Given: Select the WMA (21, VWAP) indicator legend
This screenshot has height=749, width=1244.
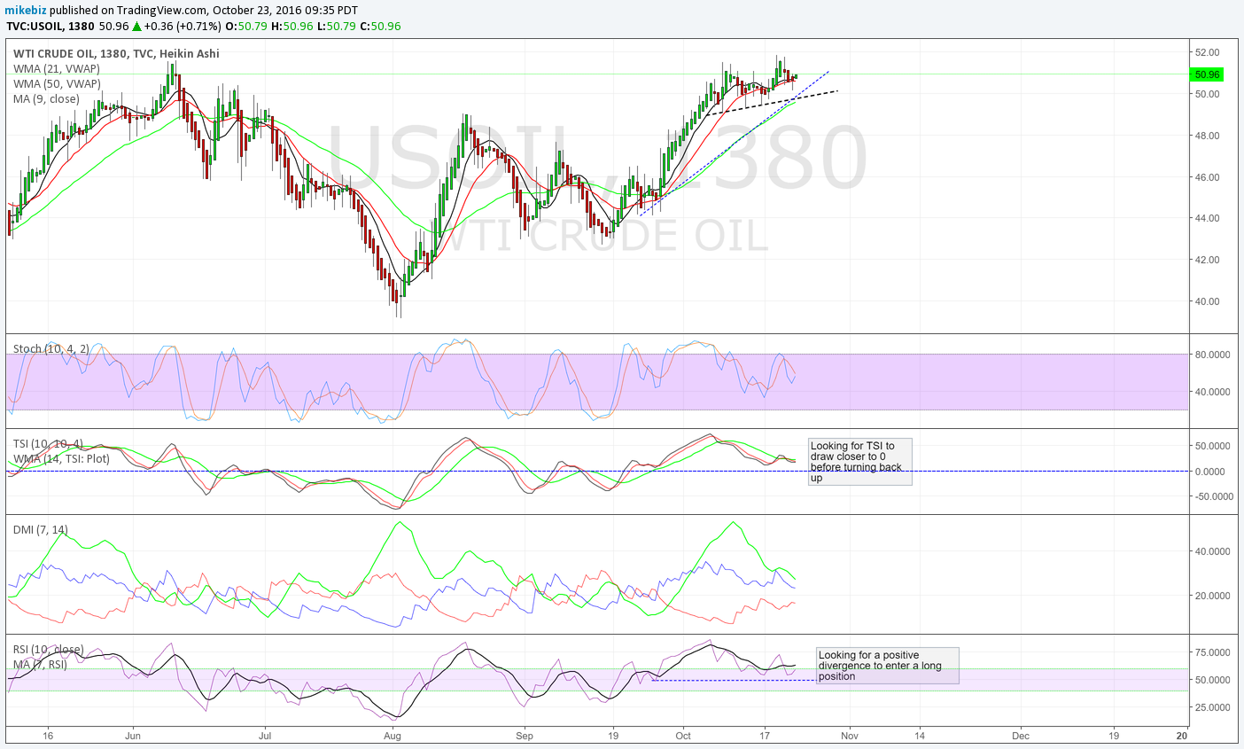Looking at the screenshot, I should click(57, 69).
